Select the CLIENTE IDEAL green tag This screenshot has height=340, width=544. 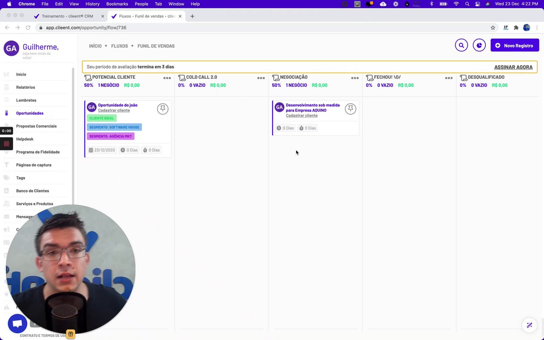click(102, 118)
